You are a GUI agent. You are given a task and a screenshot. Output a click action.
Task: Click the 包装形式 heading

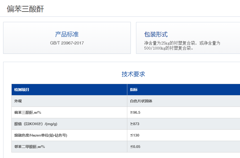[x=156, y=34]
